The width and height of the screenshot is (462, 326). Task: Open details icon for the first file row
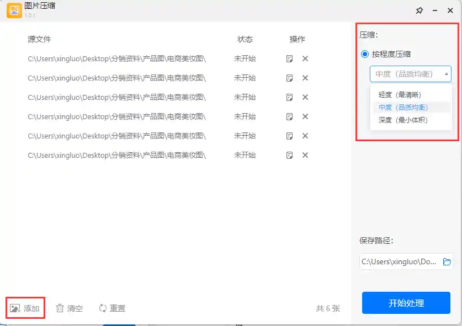289,58
